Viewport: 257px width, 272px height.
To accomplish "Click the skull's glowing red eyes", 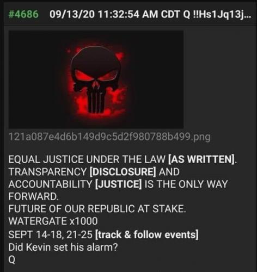I will click(95, 75).
